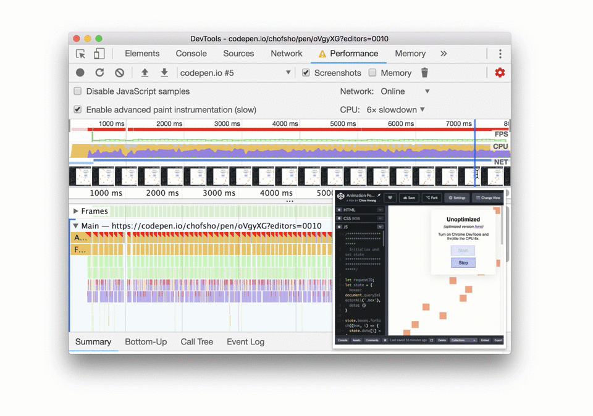
Task: Click the trash collect garbage icon
Action: point(424,73)
